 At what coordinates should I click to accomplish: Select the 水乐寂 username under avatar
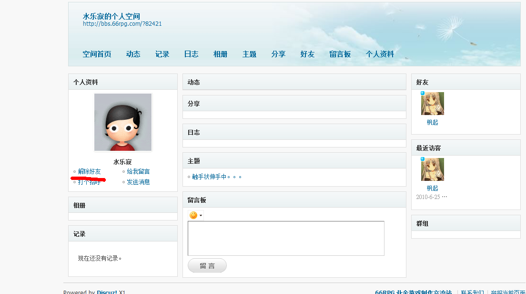coord(122,162)
